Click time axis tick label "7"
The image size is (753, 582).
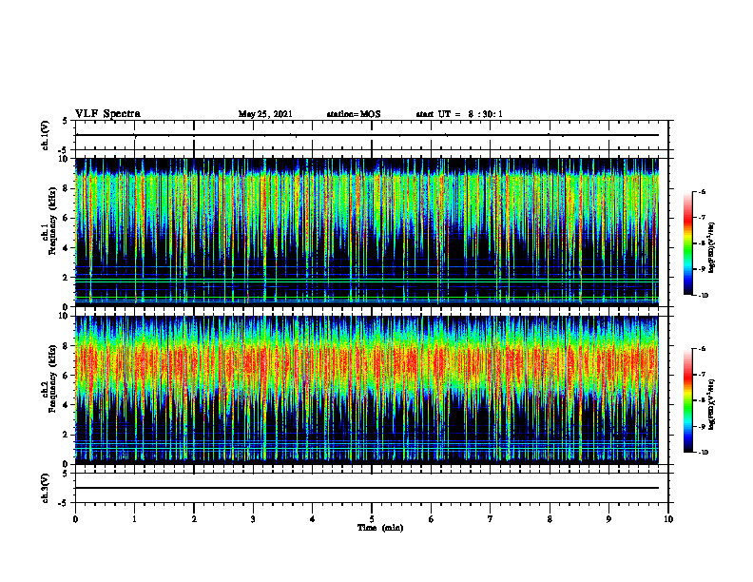point(491,519)
